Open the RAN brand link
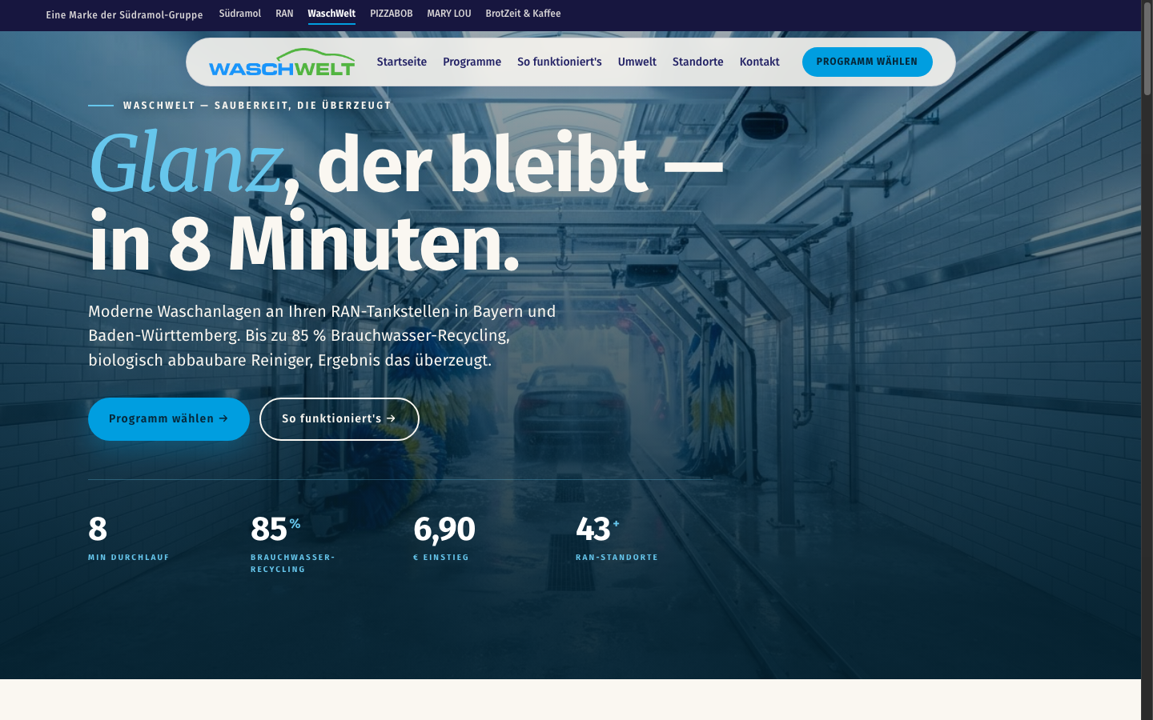 point(284,14)
